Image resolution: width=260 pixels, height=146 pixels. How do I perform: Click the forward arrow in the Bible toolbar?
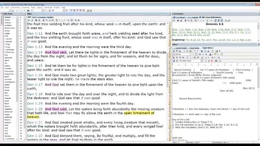pos(78,20)
